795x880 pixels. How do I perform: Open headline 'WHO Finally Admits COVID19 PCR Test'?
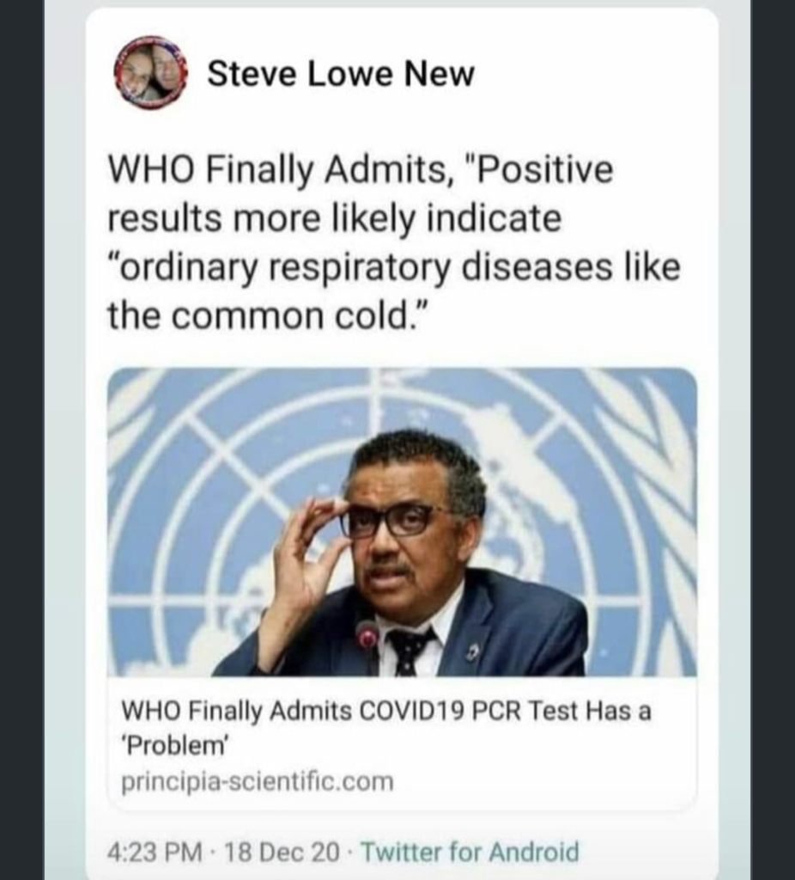tap(386, 728)
